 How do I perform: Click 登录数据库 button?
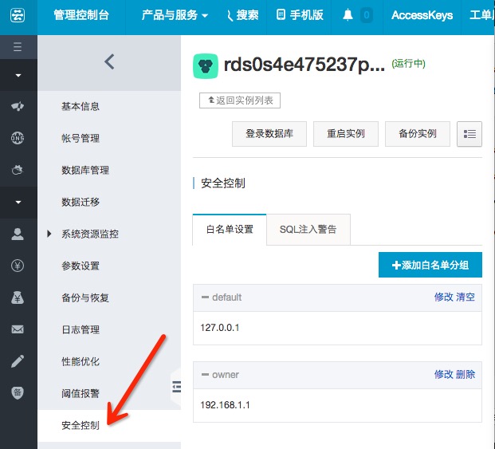coord(269,133)
